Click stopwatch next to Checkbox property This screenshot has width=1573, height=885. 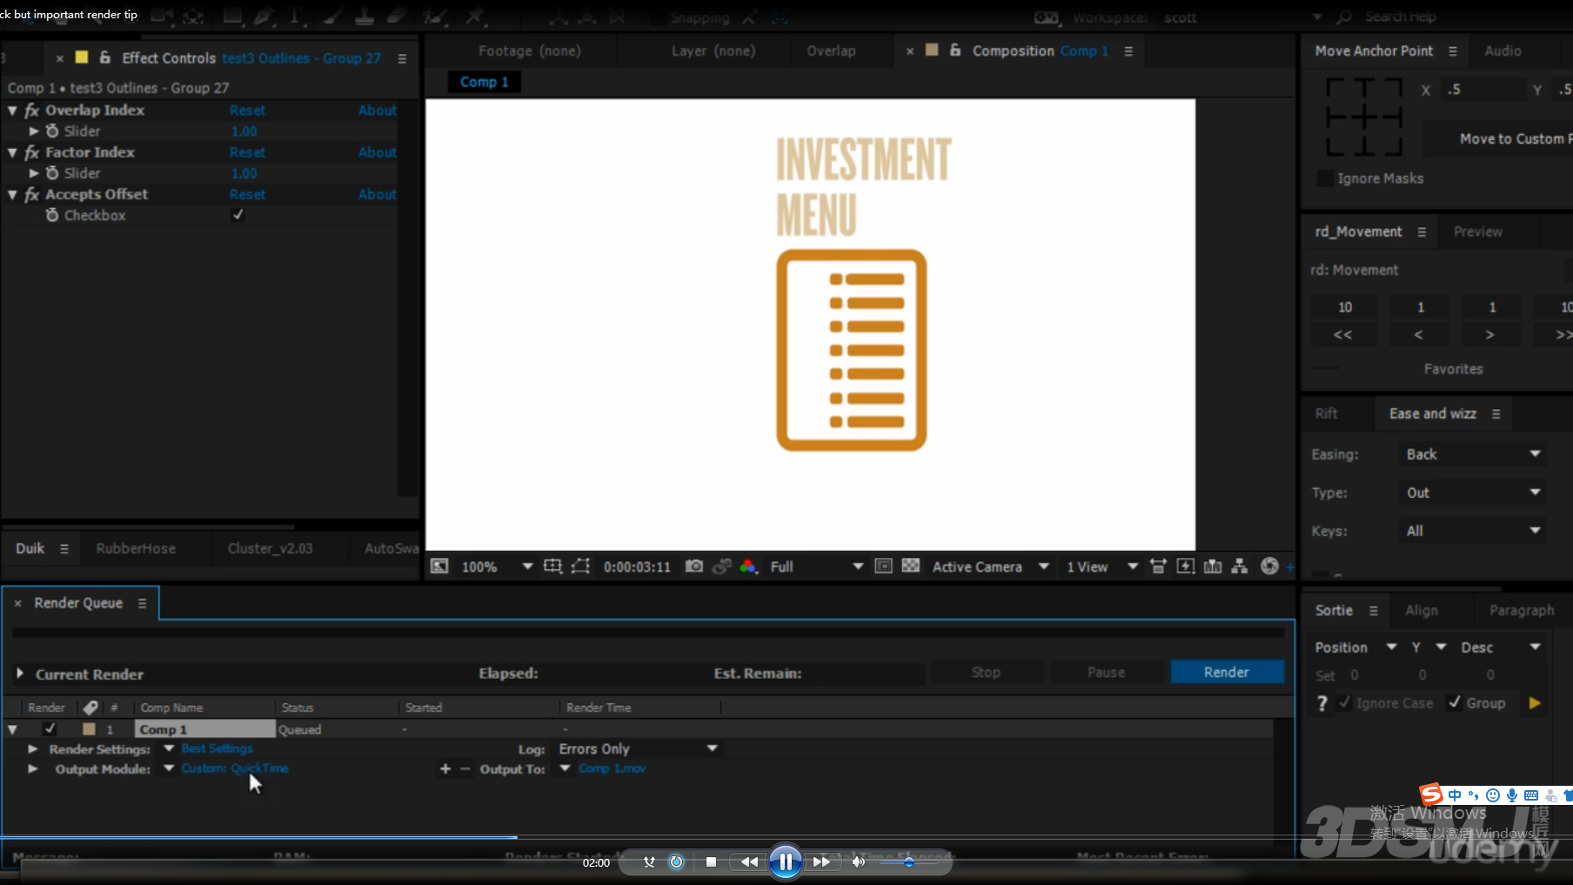pos(52,215)
